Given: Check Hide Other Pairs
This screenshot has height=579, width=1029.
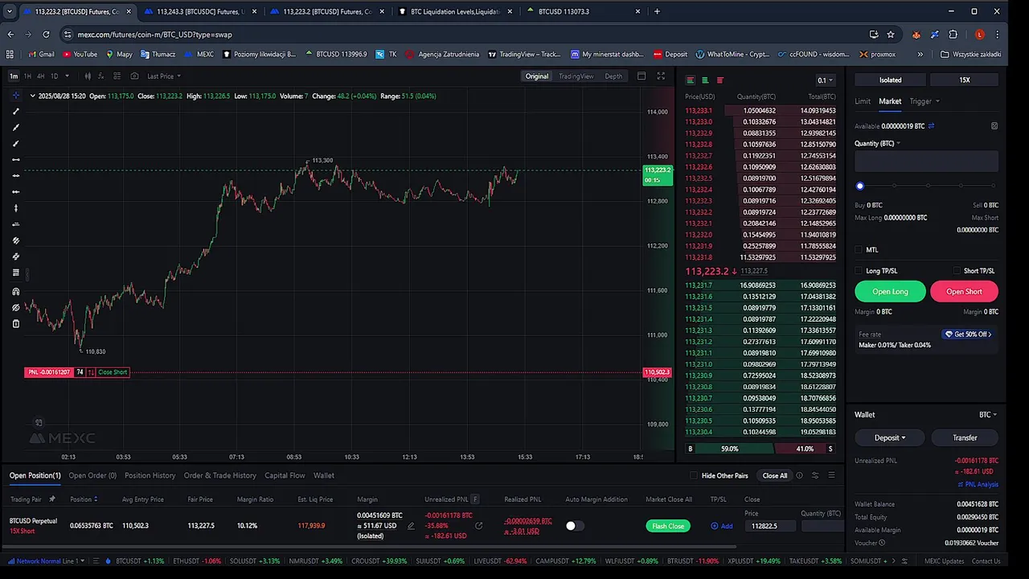Looking at the screenshot, I should pos(694,475).
